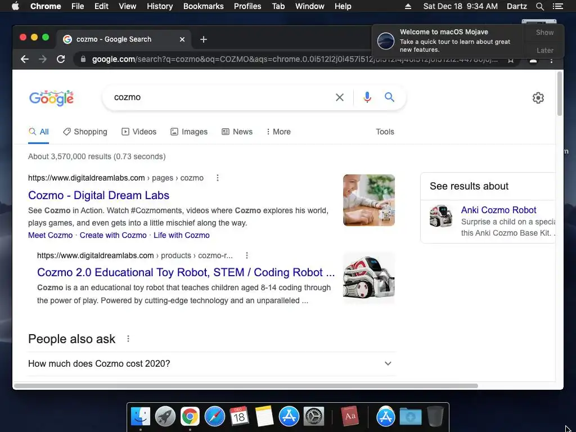Open Dictionary app in dock
The image size is (576, 432).
[349, 417]
